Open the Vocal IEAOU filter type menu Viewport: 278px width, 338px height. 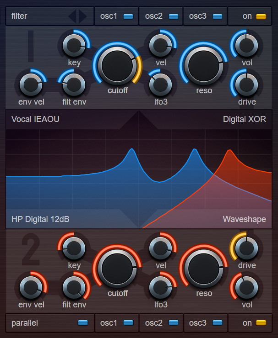click(35, 120)
